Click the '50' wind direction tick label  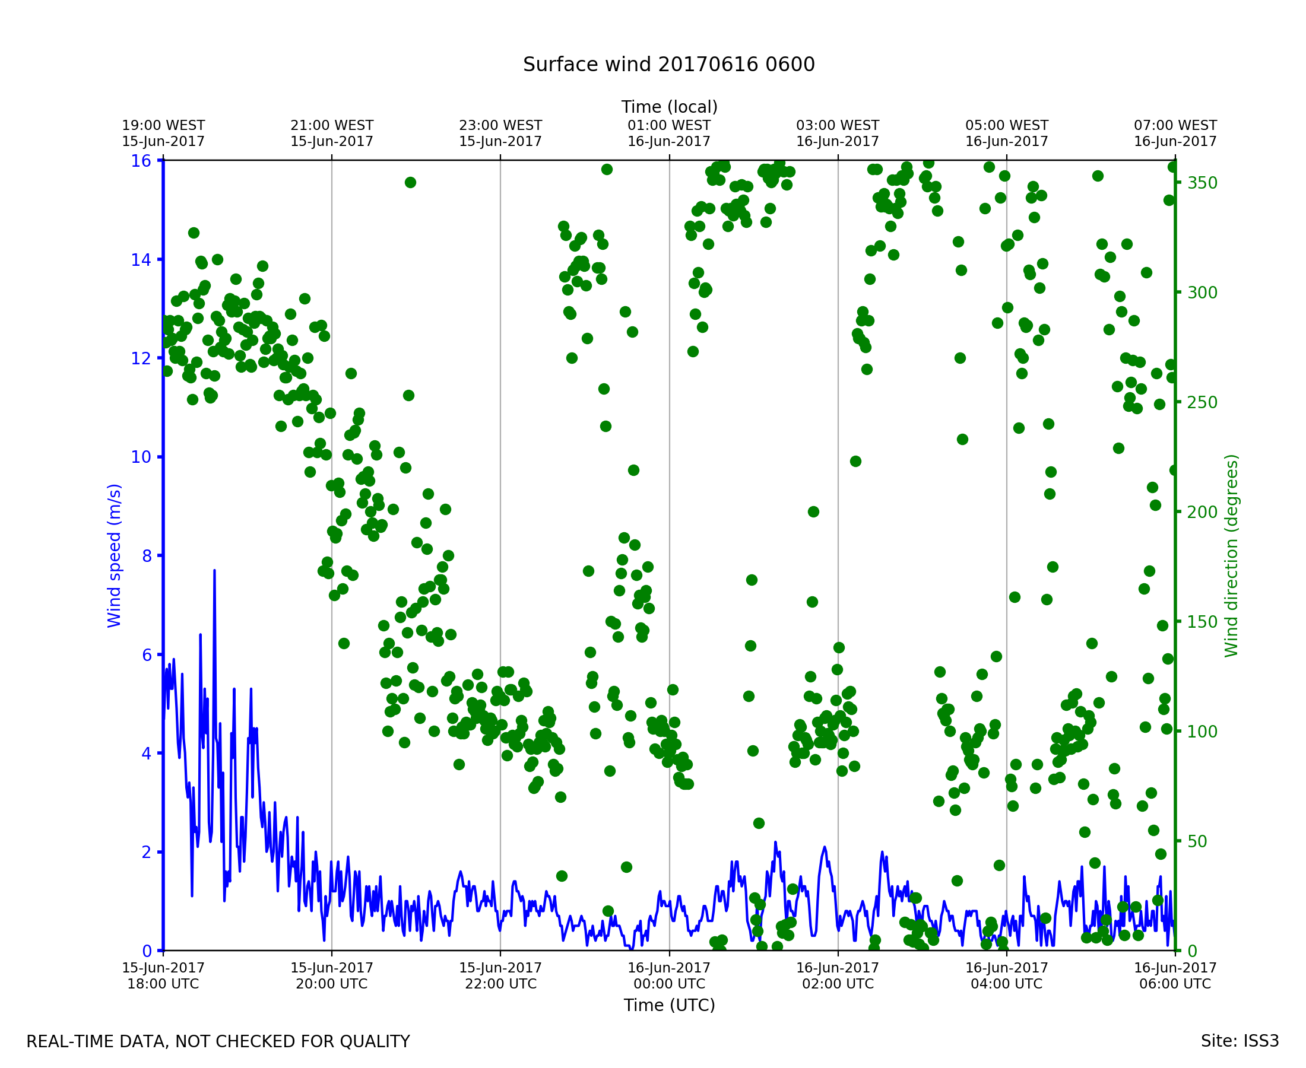pyautogui.click(x=1199, y=841)
